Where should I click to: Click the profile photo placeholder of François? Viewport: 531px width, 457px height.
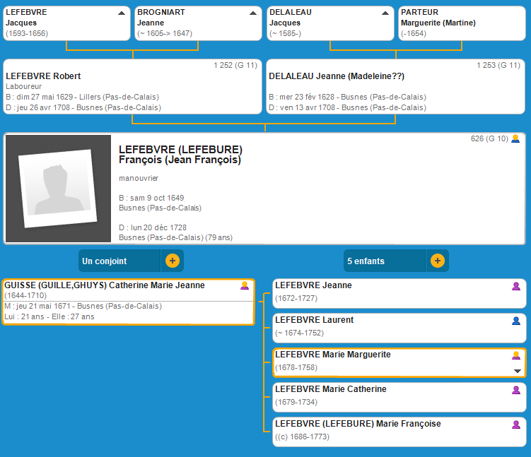pyautogui.click(x=58, y=189)
